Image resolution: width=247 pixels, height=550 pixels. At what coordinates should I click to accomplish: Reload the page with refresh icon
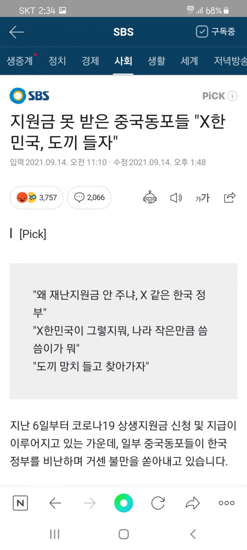158,503
